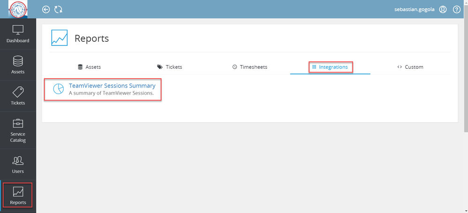
Task: Click the back arrow icon in header
Action: (x=45, y=9)
